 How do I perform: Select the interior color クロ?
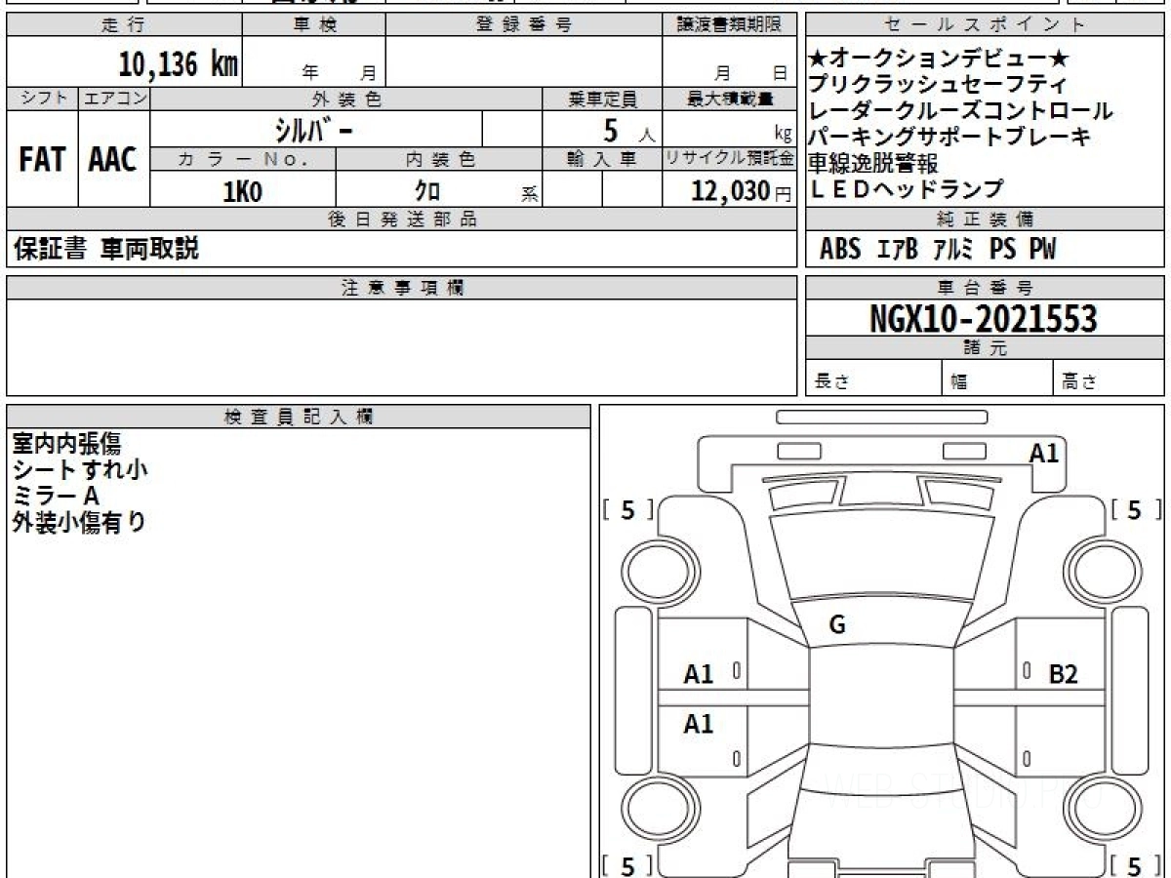click(x=426, y=191)
